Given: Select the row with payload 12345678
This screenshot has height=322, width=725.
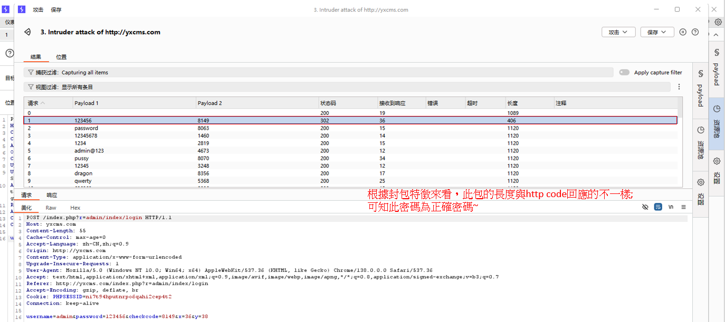Looking at the screenshot, I should click(x=350, y=135).
